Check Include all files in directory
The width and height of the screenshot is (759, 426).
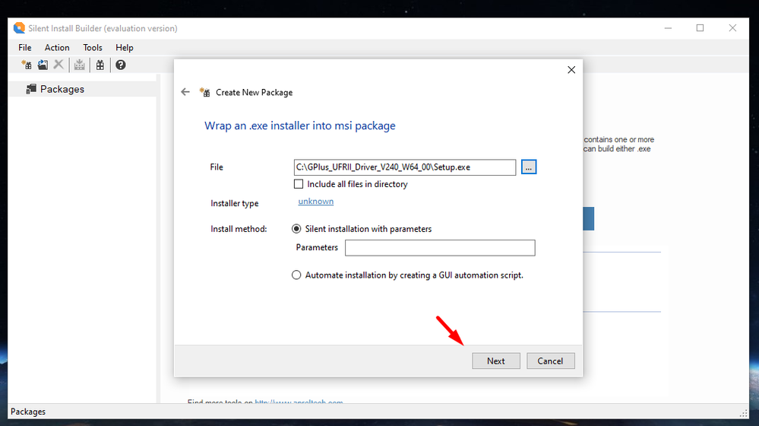299,184
